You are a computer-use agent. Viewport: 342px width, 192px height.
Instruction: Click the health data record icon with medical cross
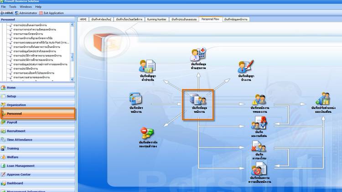click(198, 56)
